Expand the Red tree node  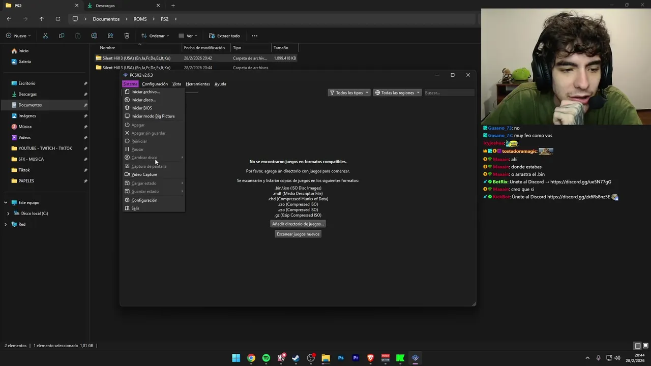point(6,224)
